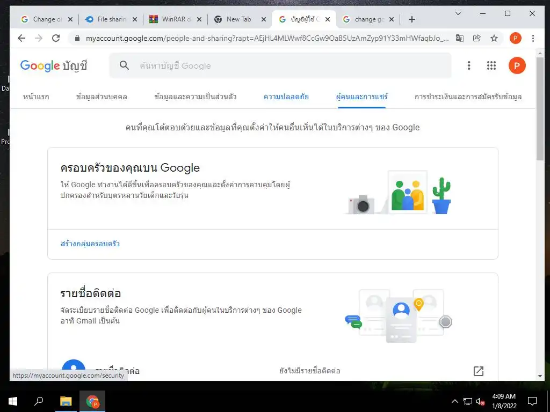Close the WinRAR tab
550x412 pixels.
click(x=199, y=19)
